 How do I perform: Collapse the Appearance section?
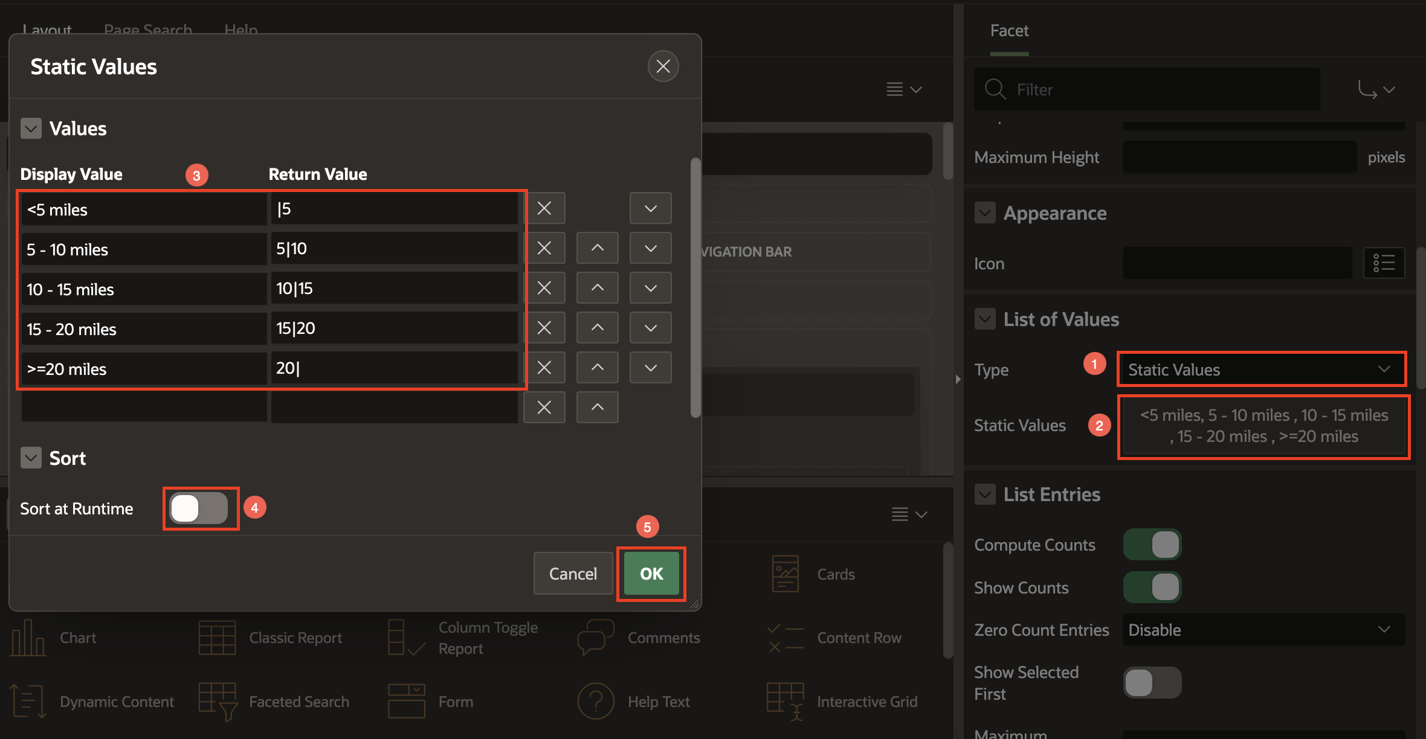coord(985,213)
